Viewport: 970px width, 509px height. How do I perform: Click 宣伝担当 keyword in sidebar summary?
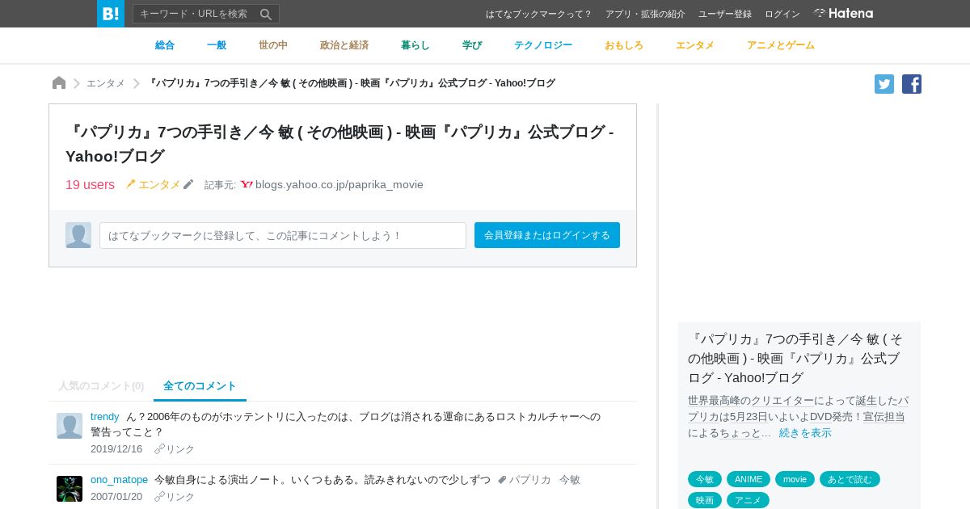click(884, 417)
